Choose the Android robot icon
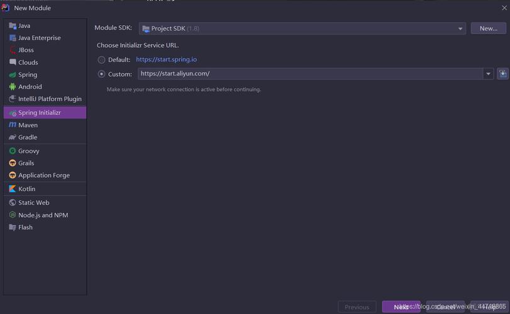 13,87
